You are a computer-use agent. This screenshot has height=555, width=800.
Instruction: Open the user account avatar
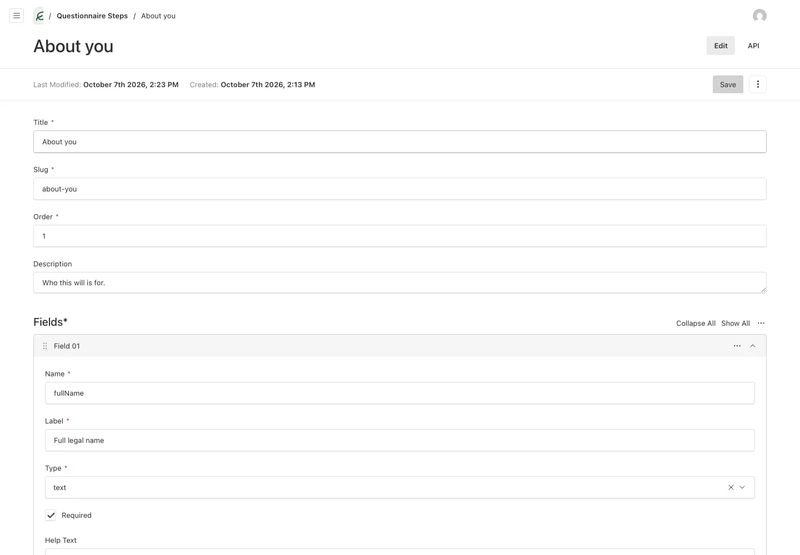759,16
